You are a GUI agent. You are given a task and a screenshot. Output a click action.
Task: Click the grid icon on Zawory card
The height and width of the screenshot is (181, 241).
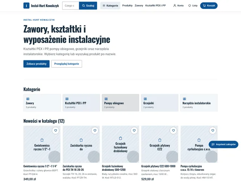coord(27,99)
